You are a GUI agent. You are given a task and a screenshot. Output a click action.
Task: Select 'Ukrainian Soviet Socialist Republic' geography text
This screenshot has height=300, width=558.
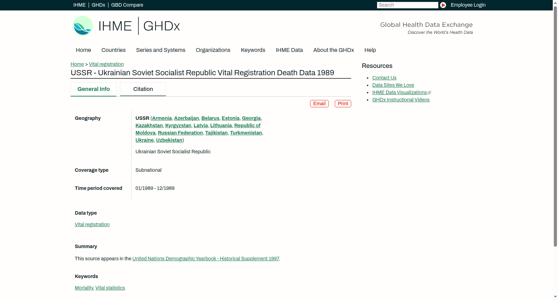pyautogui.click(x=173, y=152)
